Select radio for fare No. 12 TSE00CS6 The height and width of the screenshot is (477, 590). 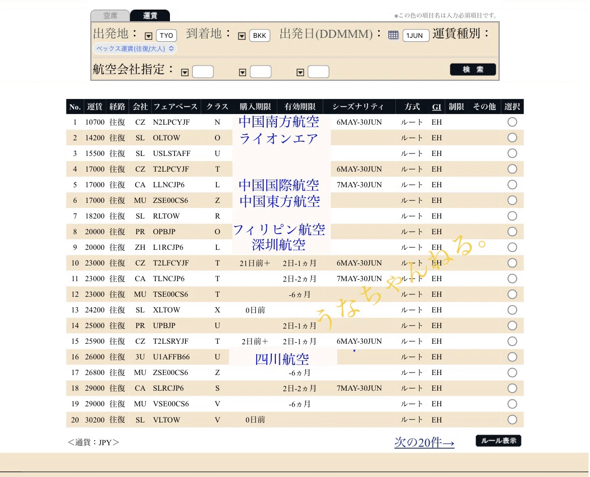pyautogui.click(x=512, y=294)
